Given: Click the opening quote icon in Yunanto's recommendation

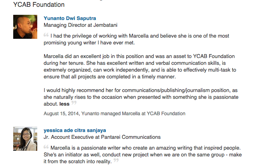Looking at the screenshot, I should pos(46,35).
